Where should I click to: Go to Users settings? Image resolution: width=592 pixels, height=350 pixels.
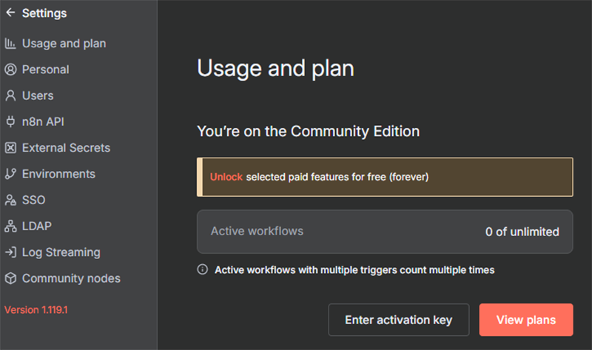point(38,95)
